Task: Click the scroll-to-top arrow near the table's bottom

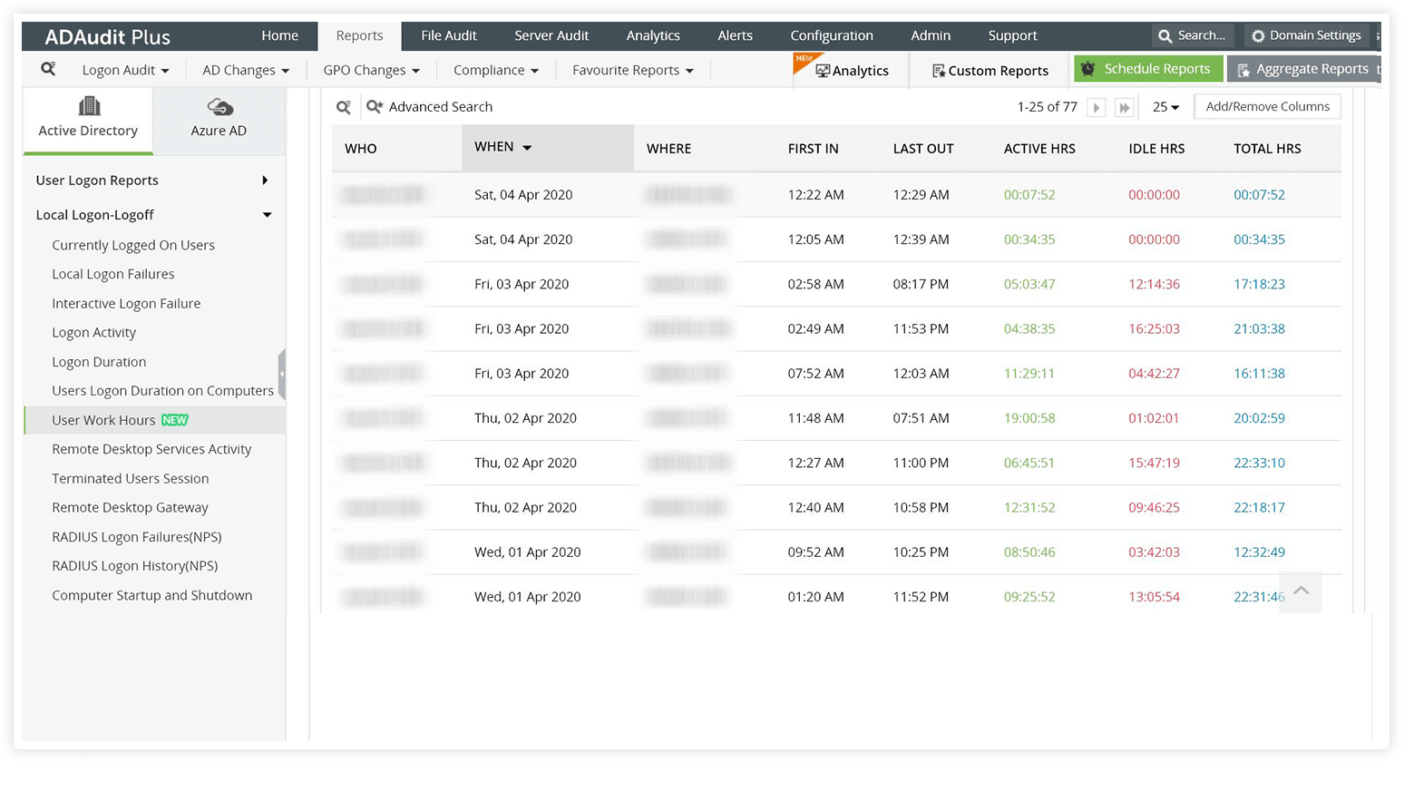Action: point(1301,591)
